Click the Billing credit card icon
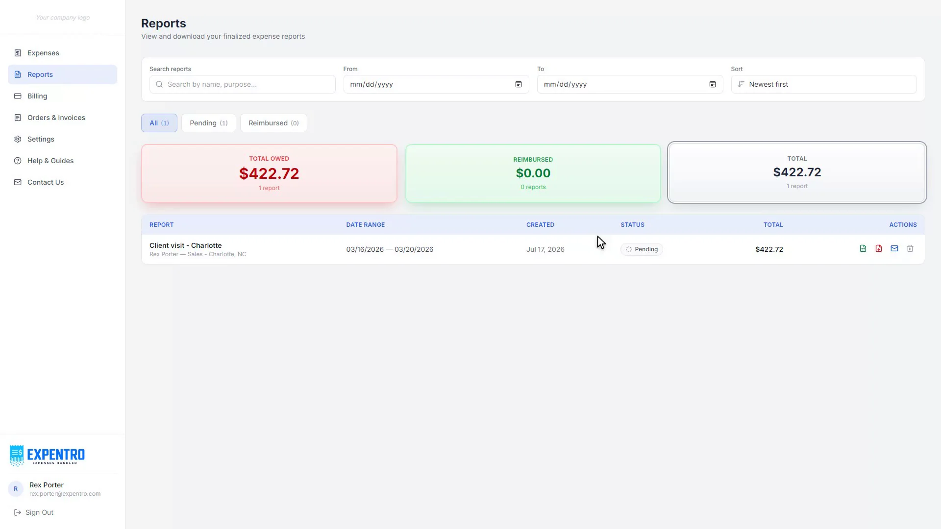Screen dimensions: 941x529 point(18,96)
